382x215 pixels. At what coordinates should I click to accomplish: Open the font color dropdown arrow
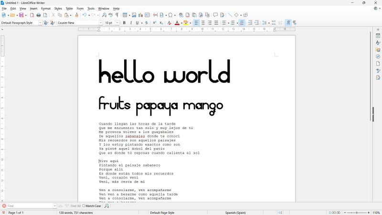tap(181, 23)
